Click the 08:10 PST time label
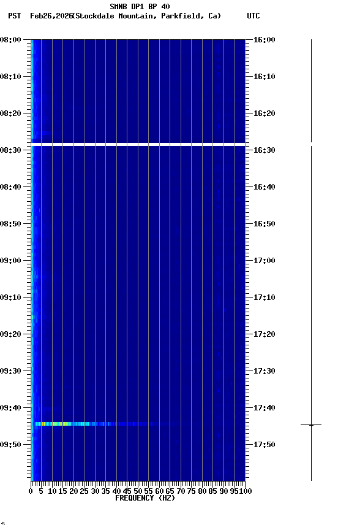The height and width of the screenshot is (530, 338). click(10, 77)
